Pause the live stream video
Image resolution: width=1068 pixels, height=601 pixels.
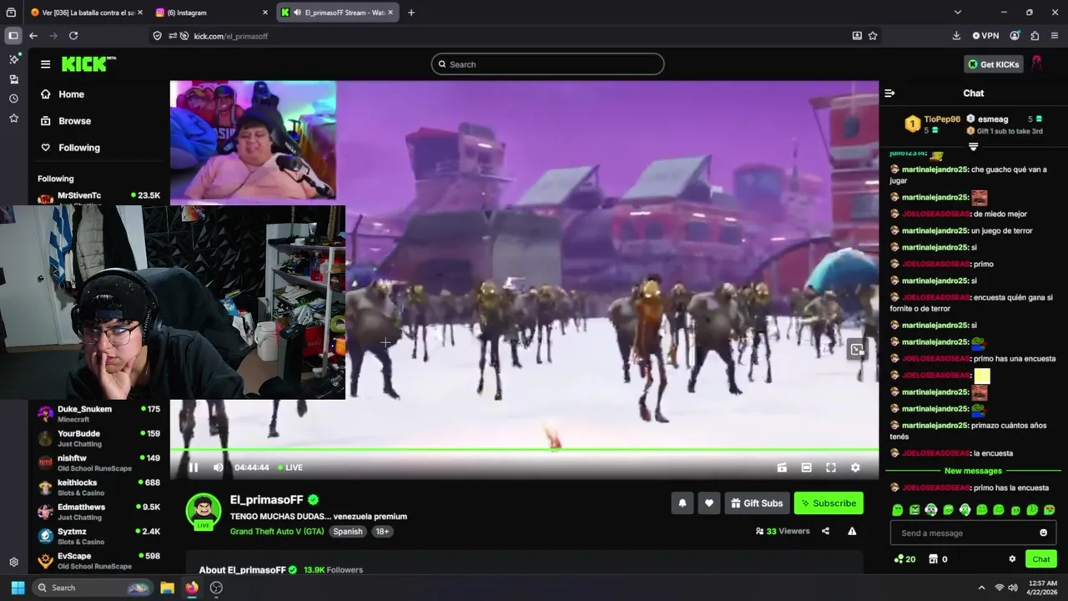pyautogui.click(x=194, y=467)
